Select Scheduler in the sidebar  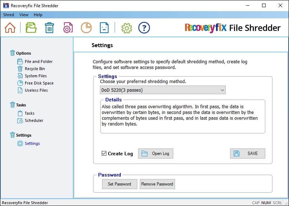coord(34,120)
